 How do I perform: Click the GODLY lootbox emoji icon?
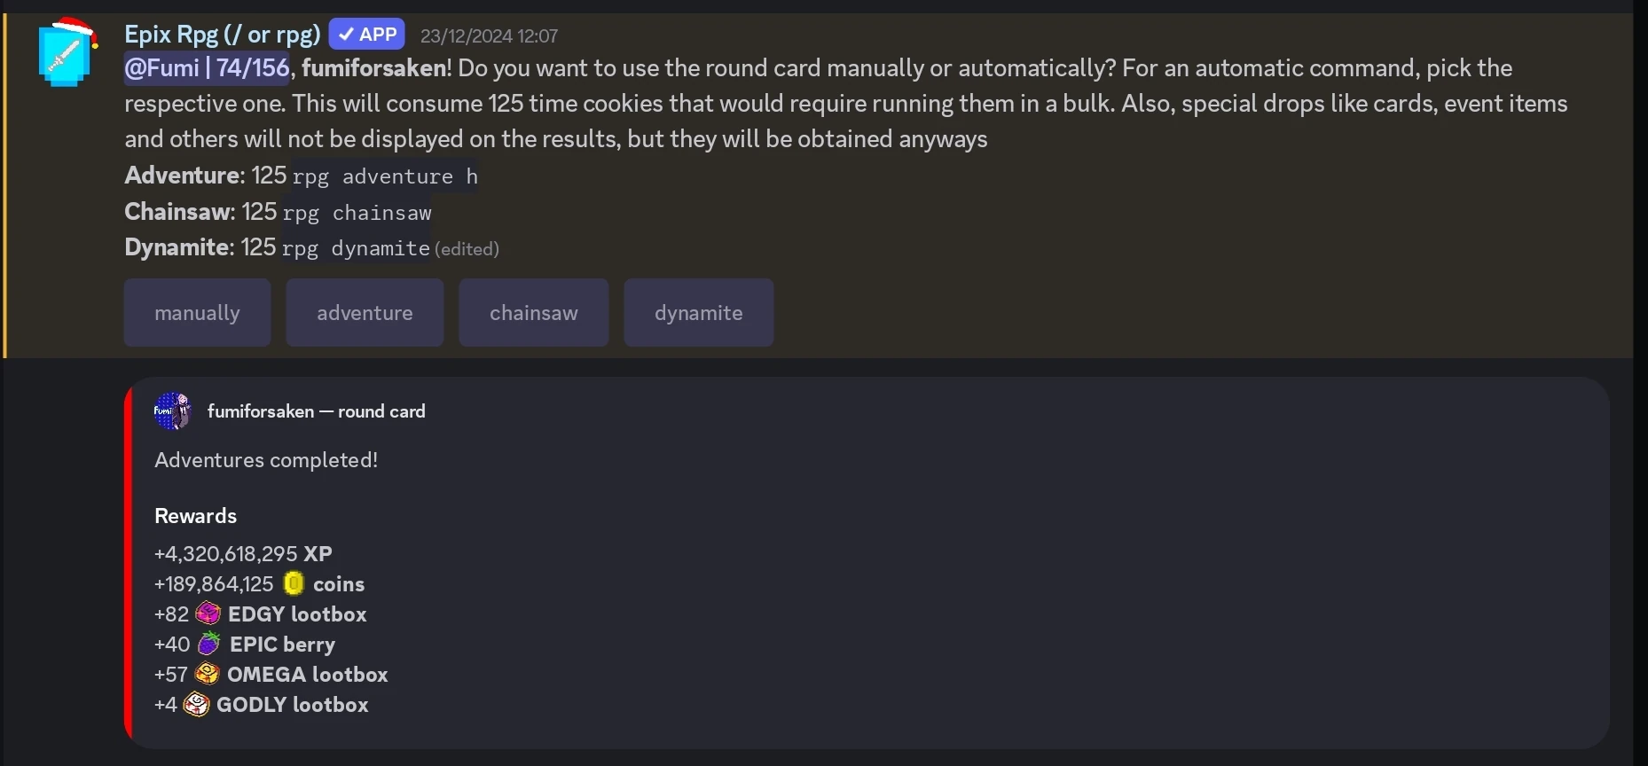coord(197,704)
